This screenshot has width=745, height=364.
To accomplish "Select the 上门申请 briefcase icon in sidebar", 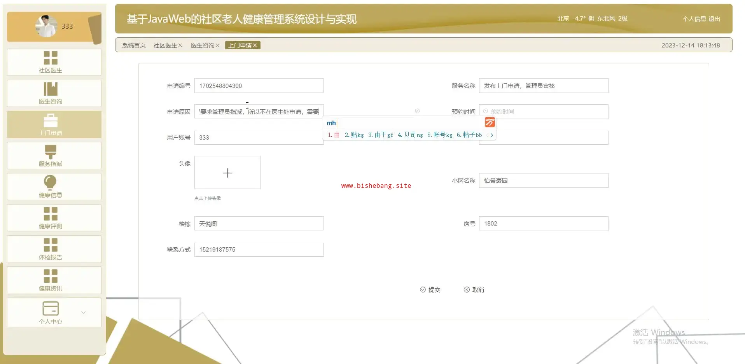I will (51, 120).
